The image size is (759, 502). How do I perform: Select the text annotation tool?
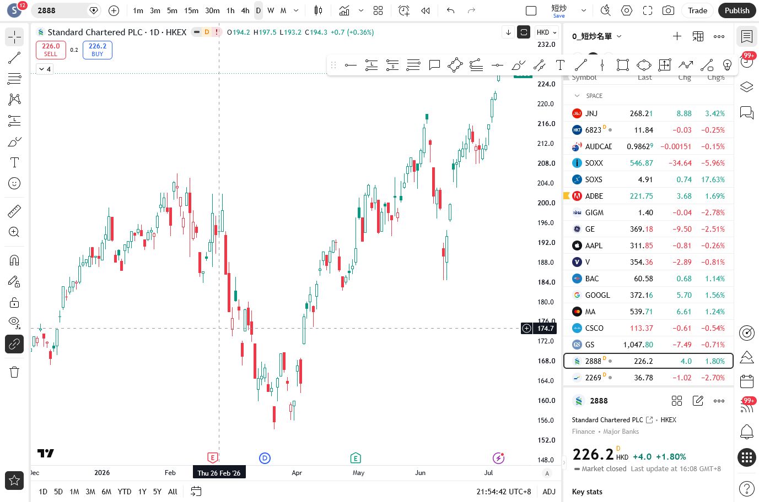pyautogui.click(x=14, y=162)
